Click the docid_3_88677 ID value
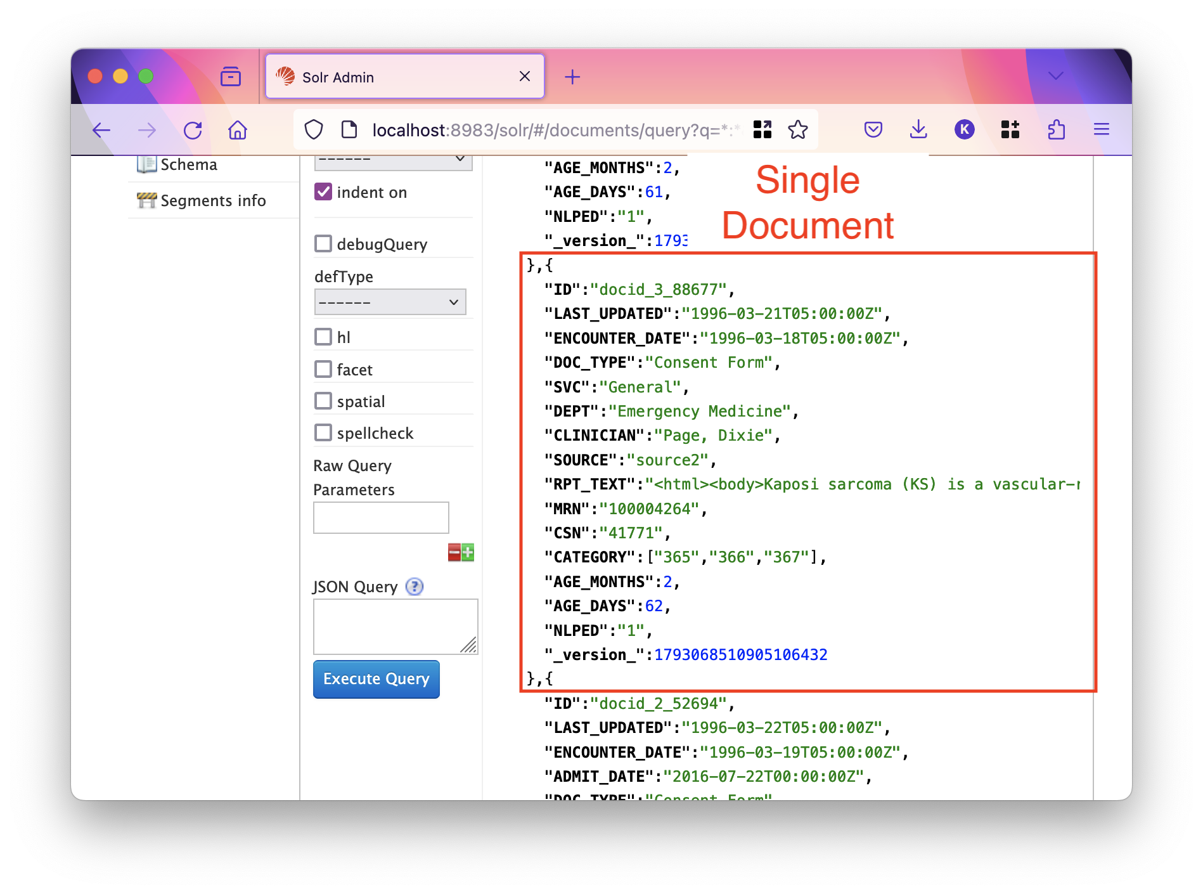The width and height of the screenshot is (1203, 894). [x=658, y=290]
